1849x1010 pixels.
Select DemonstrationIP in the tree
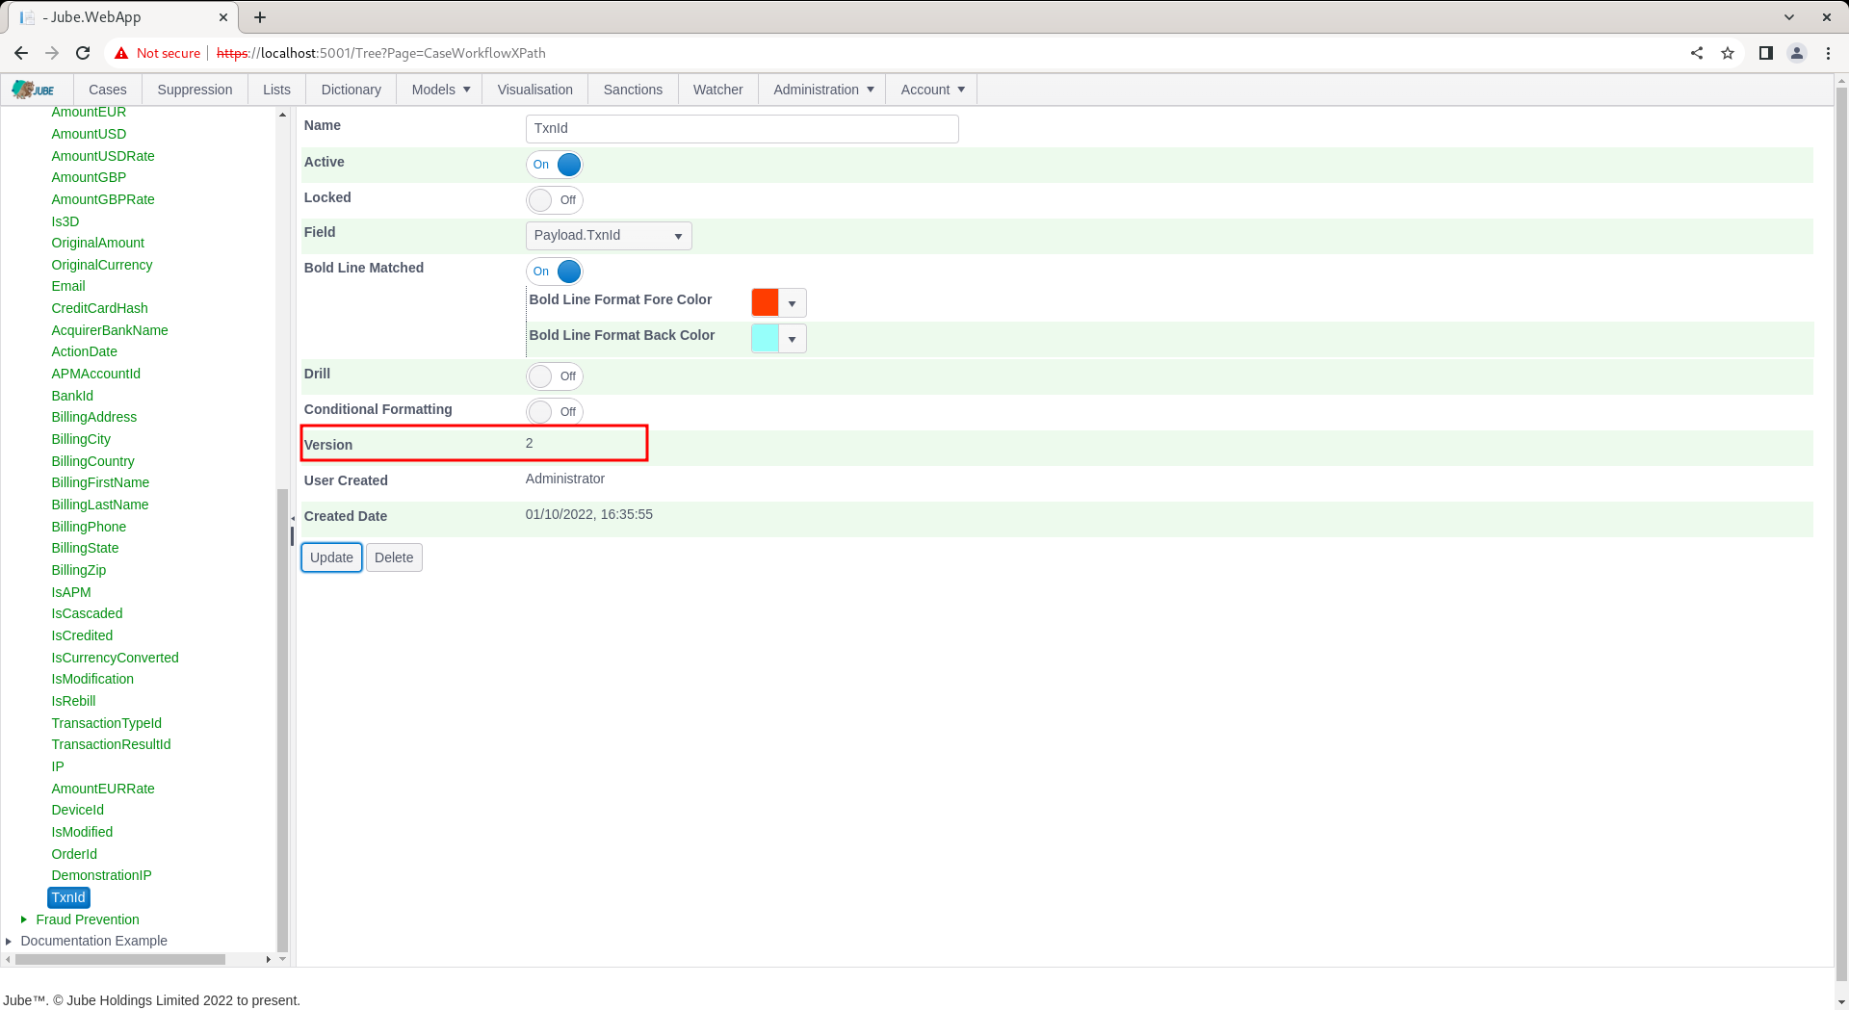[102, 875]
